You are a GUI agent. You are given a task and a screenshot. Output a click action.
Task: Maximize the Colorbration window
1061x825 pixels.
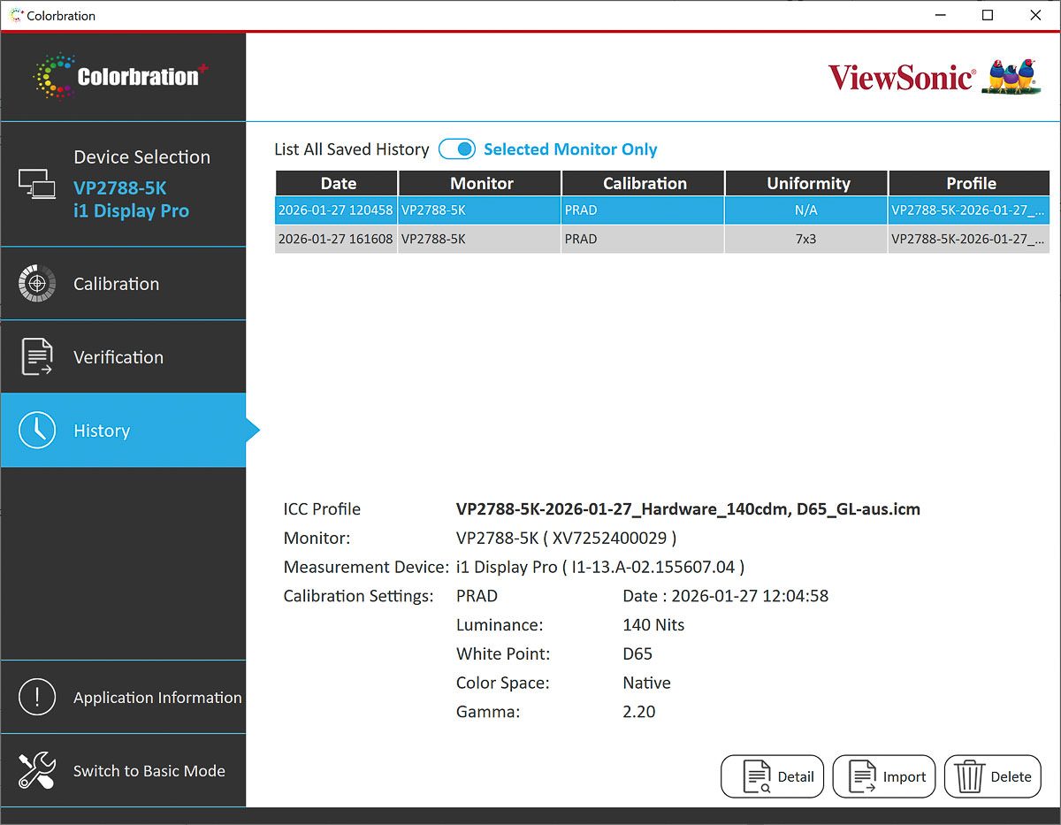point(988,15)
